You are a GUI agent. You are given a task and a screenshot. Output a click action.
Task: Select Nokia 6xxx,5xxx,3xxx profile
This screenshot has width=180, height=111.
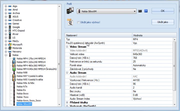pos(29,101)
